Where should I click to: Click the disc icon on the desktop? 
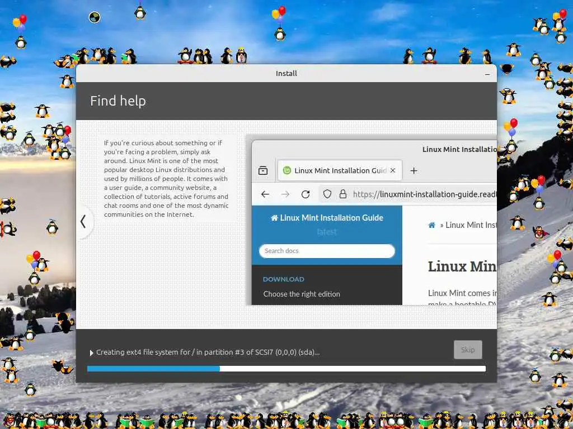click(95, 17)
